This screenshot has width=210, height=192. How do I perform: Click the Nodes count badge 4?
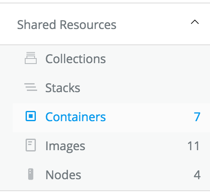pos(197,175)
